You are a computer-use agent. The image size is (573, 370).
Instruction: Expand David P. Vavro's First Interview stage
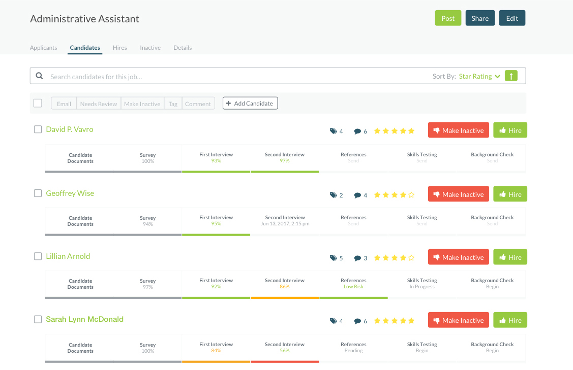216,157
